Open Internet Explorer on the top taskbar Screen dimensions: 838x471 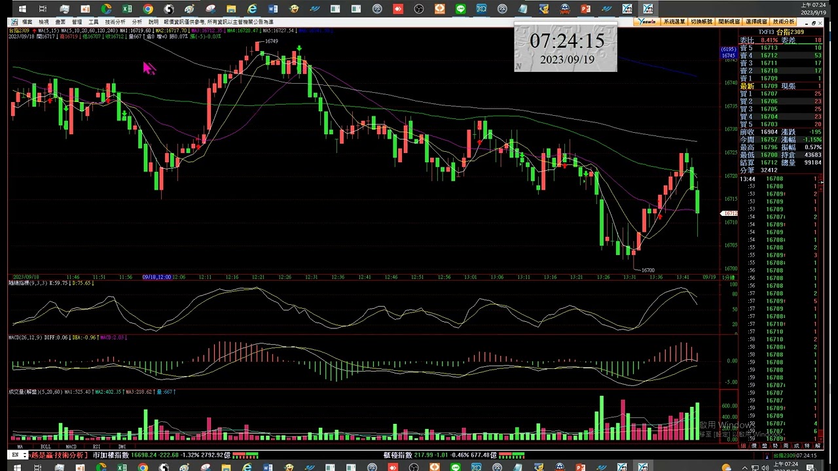(x=252, y=9)
